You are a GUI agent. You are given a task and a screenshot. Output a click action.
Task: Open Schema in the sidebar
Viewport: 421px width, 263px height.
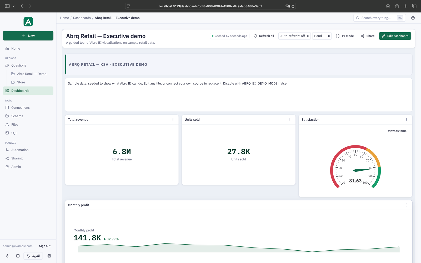[28, 116]
